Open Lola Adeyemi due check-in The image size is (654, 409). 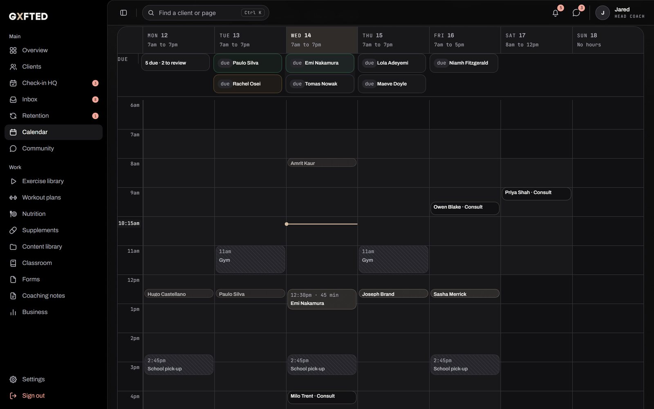point(392,63)
